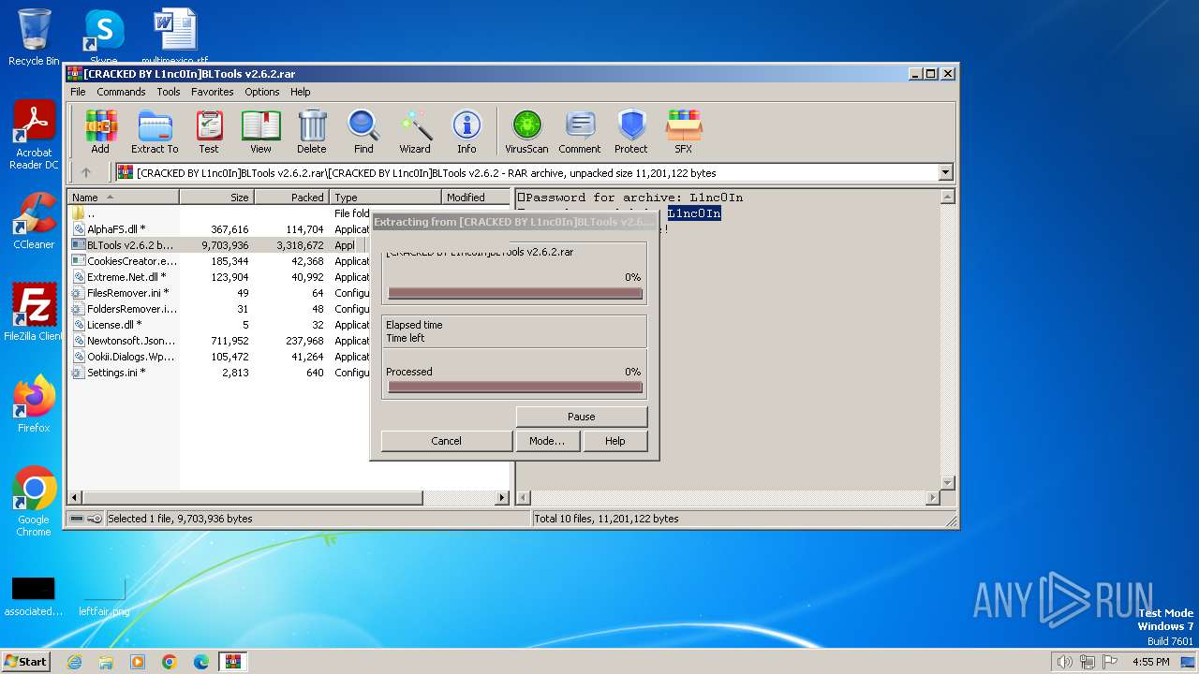Sort by Packed column header
1199x674 pixels.
click(292, 198)
